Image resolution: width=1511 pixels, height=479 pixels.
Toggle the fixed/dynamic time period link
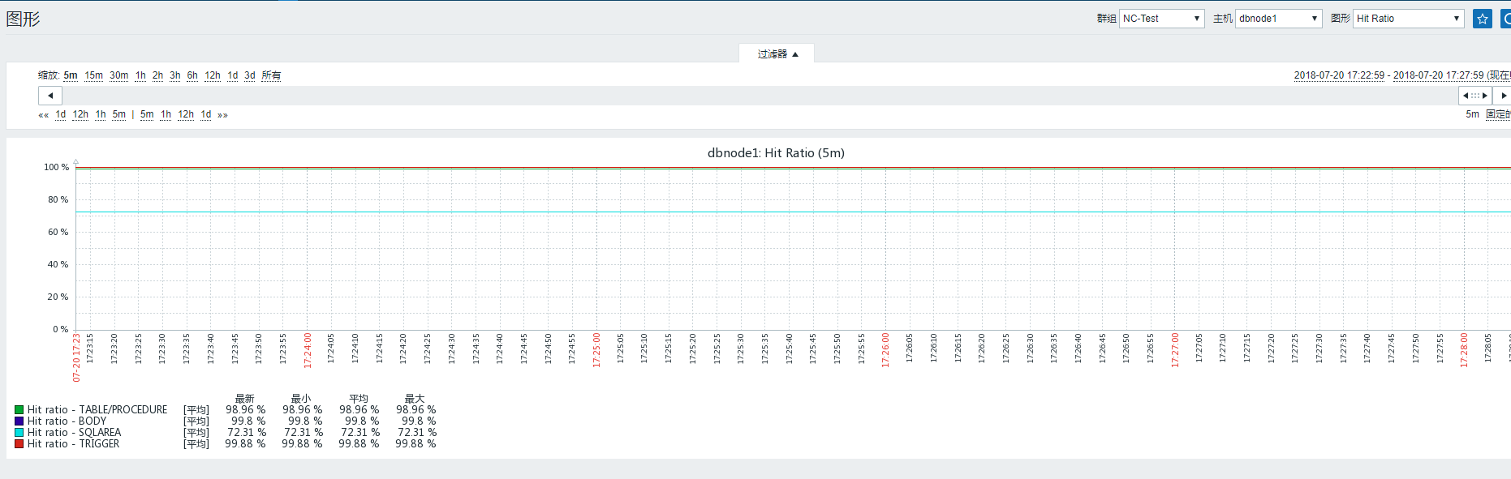1498,114
